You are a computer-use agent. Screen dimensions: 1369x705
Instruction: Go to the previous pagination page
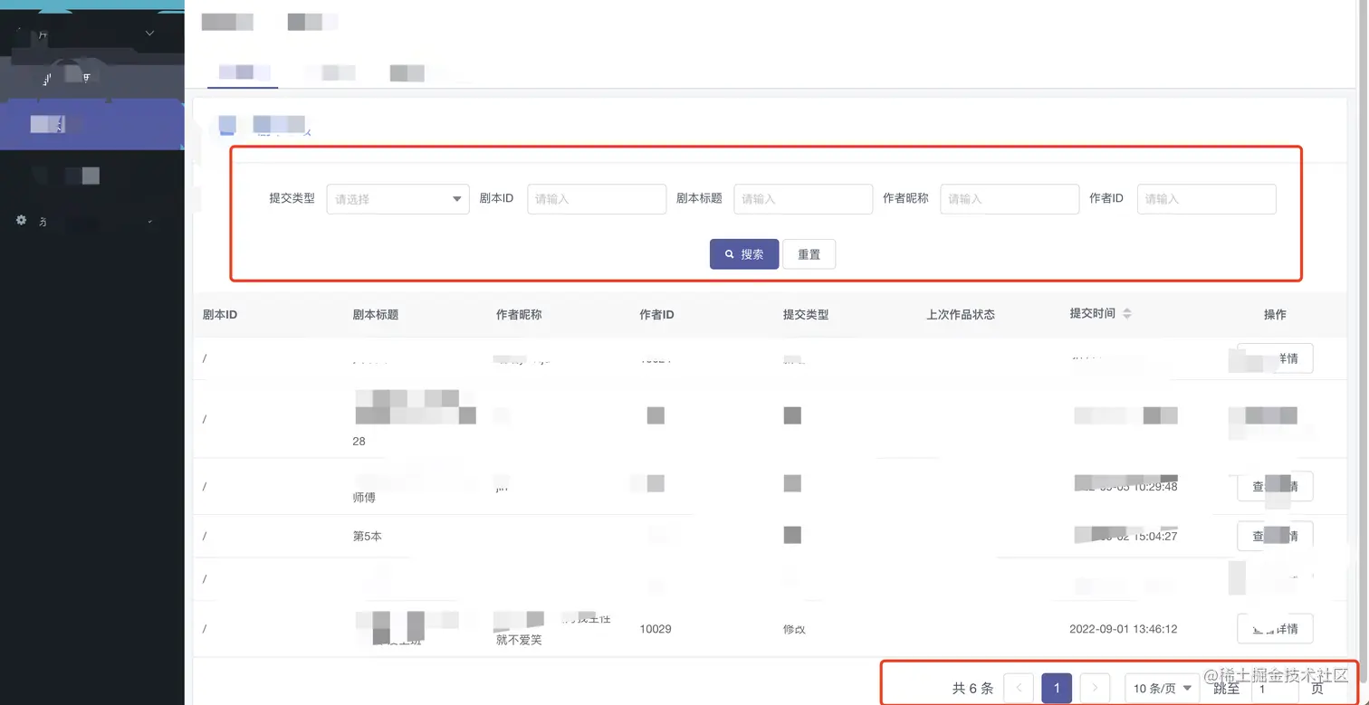(x=1019, y=689)
